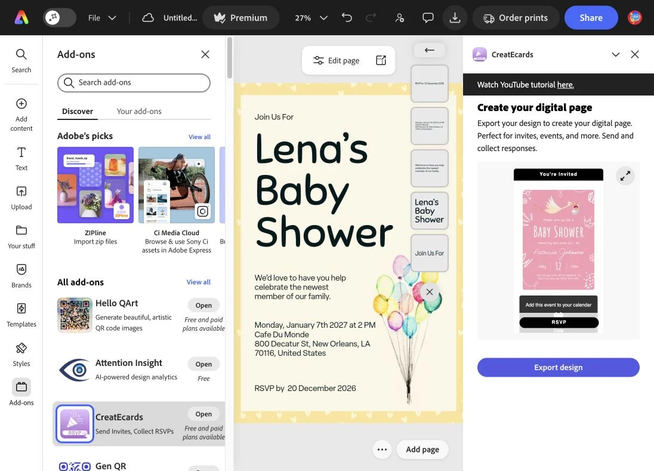Click the download icon
Viewport: 654px width, 471px height.
click(x=455, y=17)
